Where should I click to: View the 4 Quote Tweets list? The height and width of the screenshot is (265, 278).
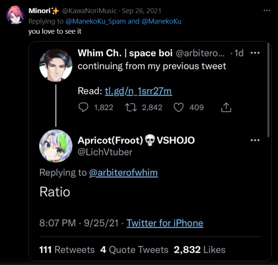(x=134, y=250)
